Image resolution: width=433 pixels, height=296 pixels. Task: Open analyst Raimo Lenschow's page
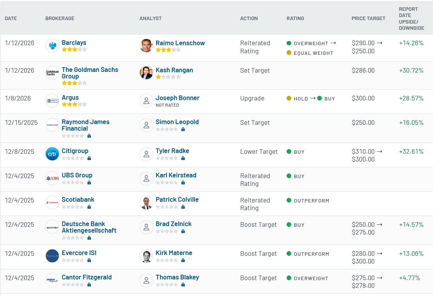tap(180, 43)
